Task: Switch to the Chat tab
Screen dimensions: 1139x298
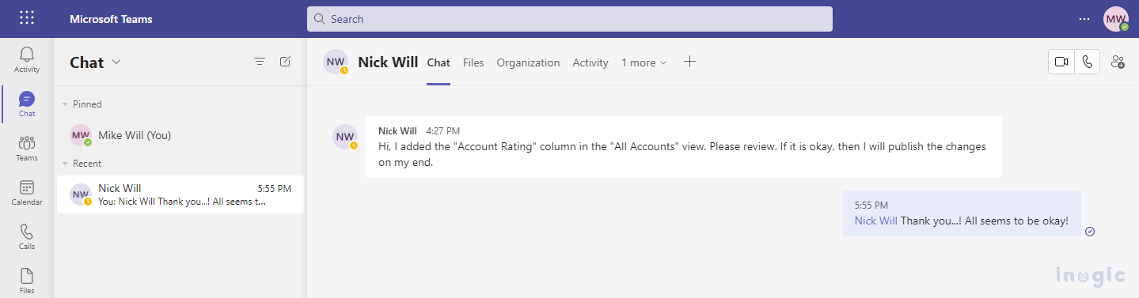Action: [x=439, y=62]
